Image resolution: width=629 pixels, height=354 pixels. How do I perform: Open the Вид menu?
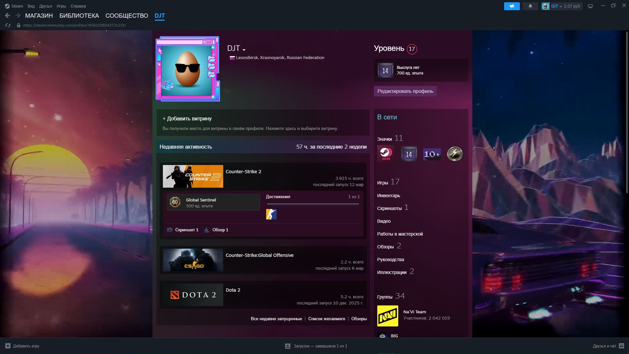31,6
